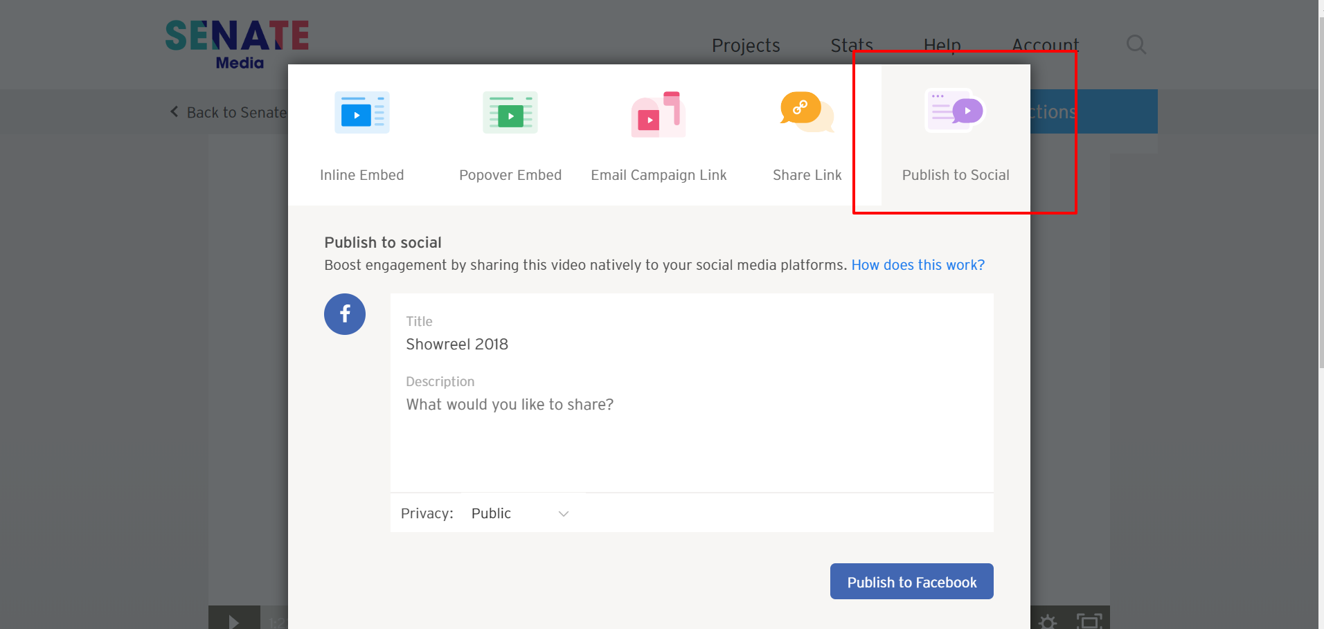Toggle fullscreen on the video player
Viewport: 1324px width, 629px height.
(1089, 621)
